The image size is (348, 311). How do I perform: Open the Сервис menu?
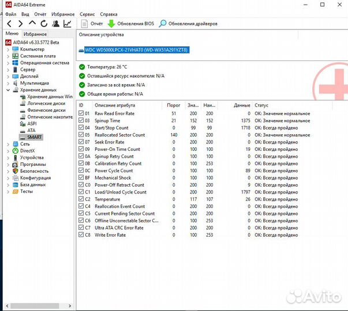pos(87,14)
